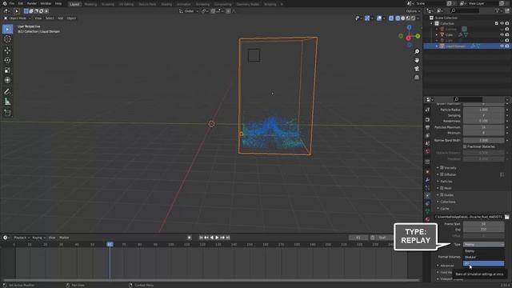Viewport: 512px width, 288px height.
Task: Toggle Camera visibility eye in outliner
Action: [502, 29]
